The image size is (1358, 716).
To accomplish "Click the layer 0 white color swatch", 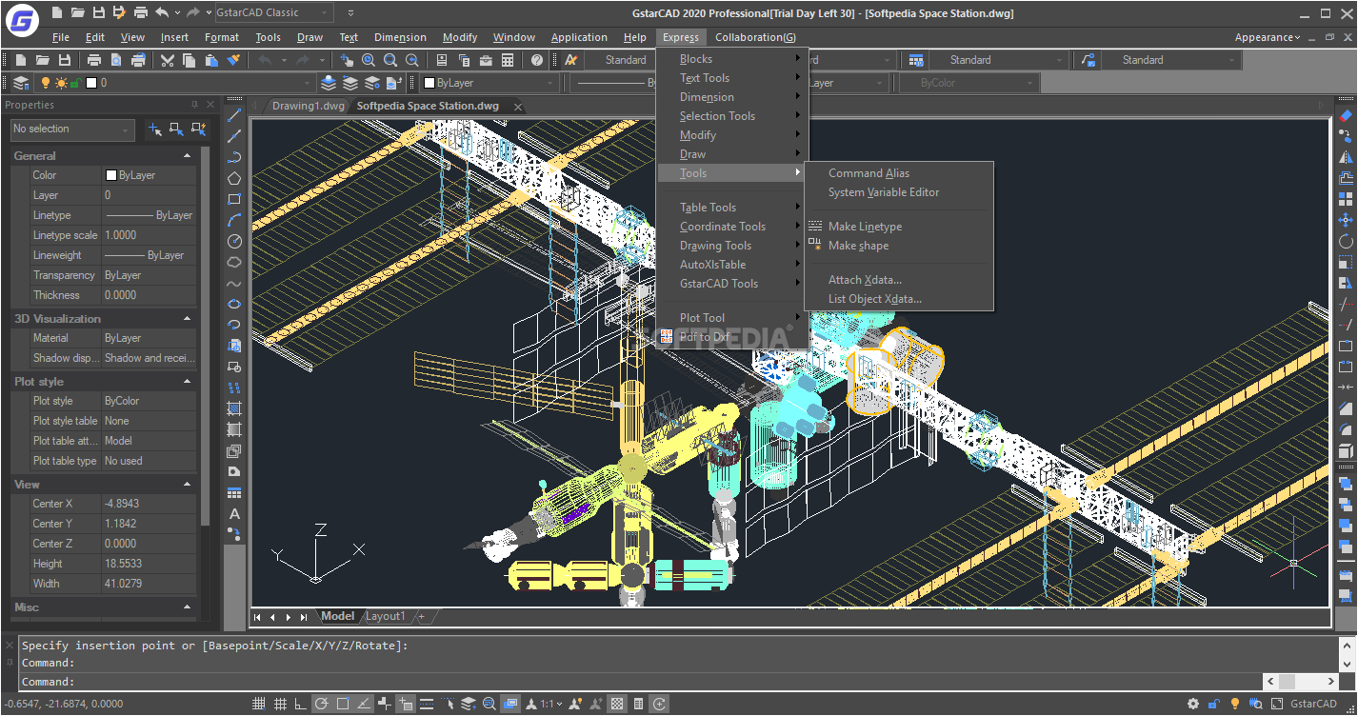I will [x=91, y=83].
